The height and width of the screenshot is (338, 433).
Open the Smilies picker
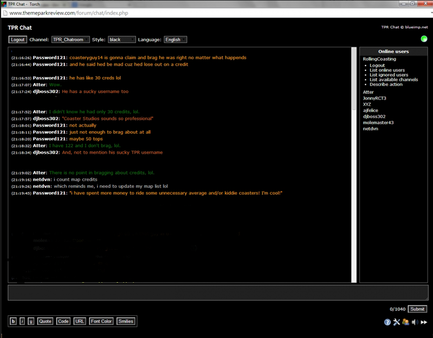[x=125, y=321]
